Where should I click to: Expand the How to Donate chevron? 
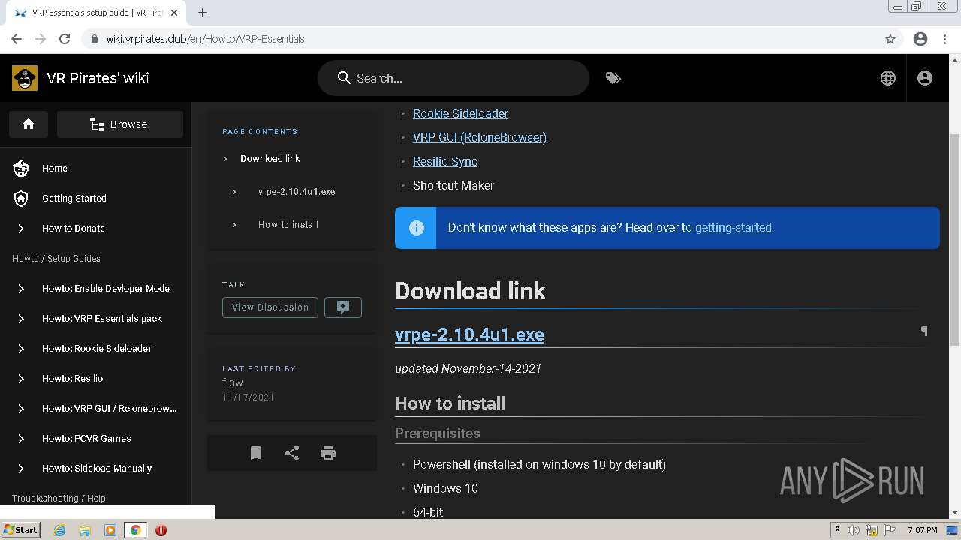pos(21,229)
